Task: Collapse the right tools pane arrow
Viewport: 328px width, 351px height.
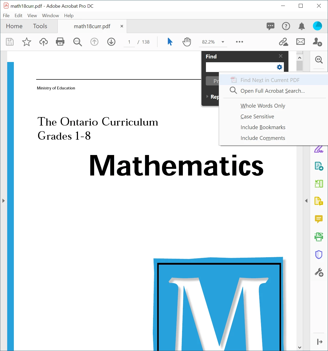Action: [306, 201]
